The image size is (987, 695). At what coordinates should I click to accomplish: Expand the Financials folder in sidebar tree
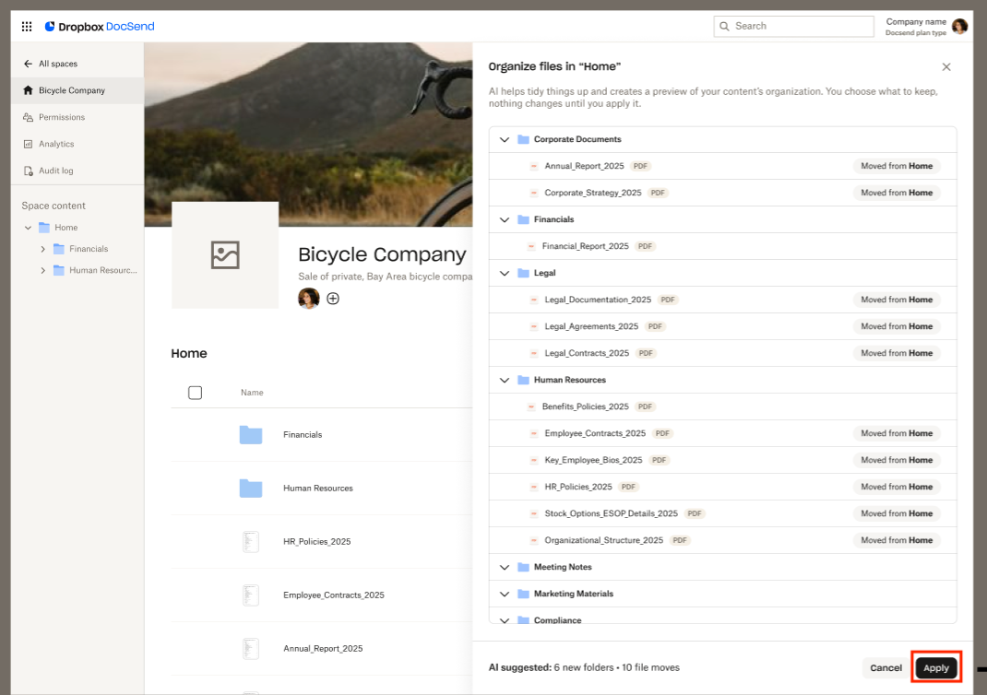tap(42, 249)
